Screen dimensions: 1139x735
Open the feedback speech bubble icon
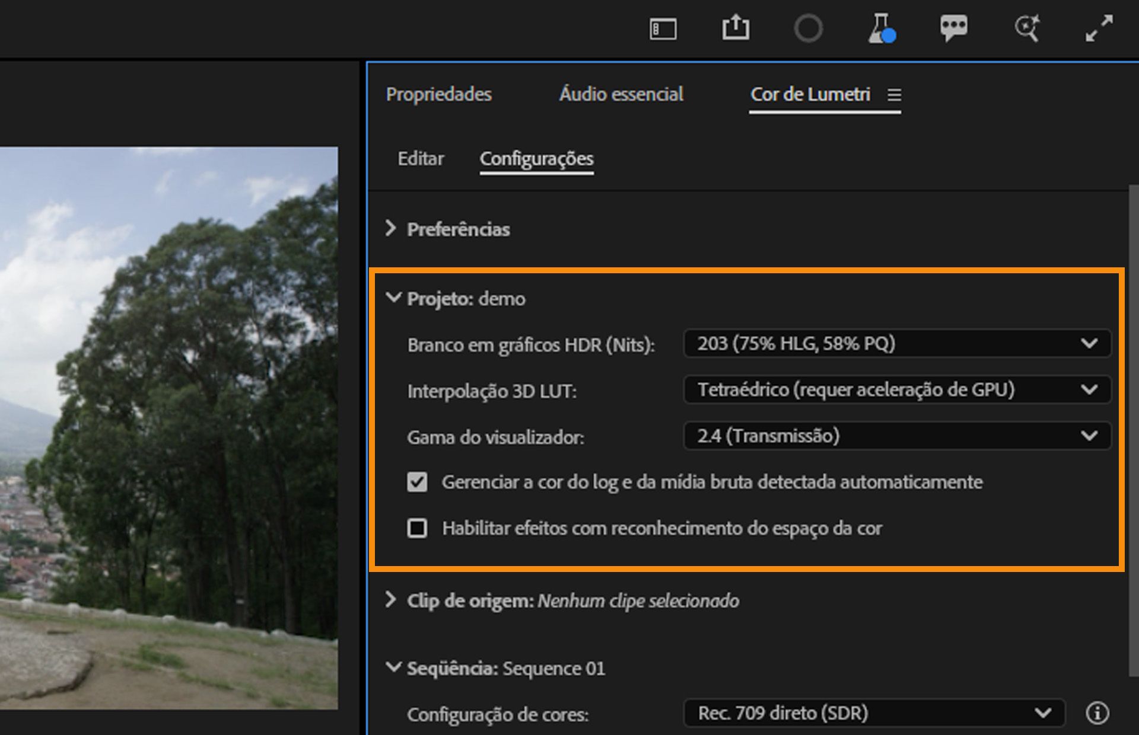(954, 27)
